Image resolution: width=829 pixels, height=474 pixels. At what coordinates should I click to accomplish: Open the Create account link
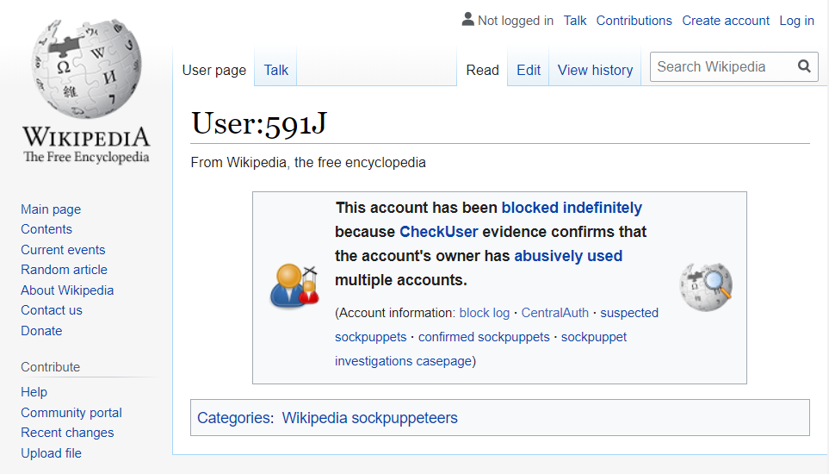point(726,21)
